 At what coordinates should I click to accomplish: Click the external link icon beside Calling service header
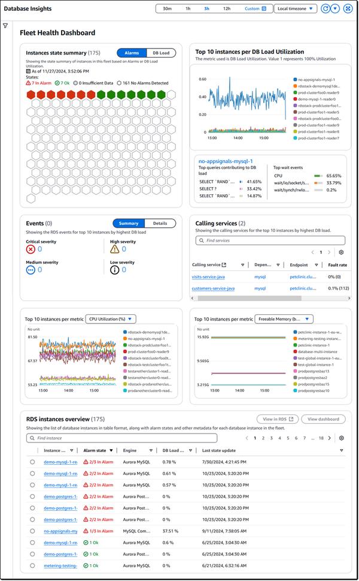224,265
